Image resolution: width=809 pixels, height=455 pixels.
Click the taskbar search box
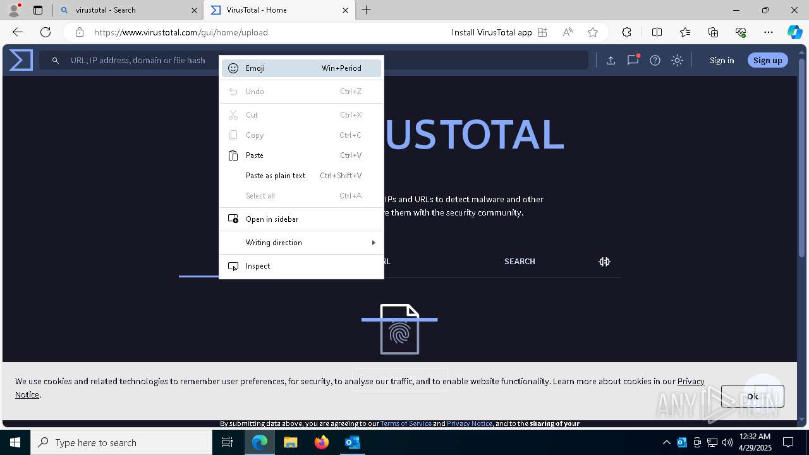coord(121,442)
